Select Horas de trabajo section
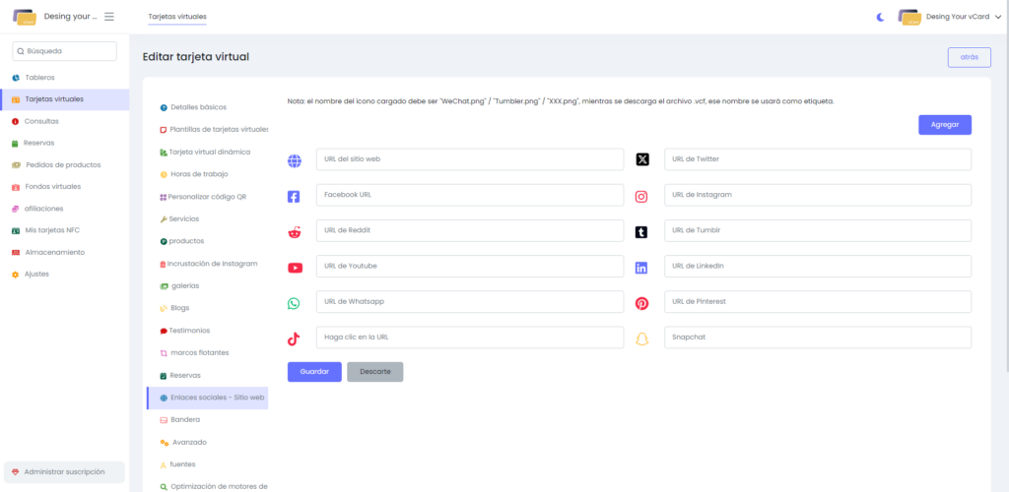 pos(198,174)
